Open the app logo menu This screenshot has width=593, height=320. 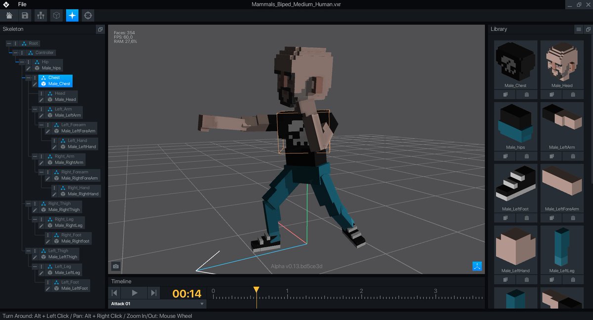pos(6,4)
